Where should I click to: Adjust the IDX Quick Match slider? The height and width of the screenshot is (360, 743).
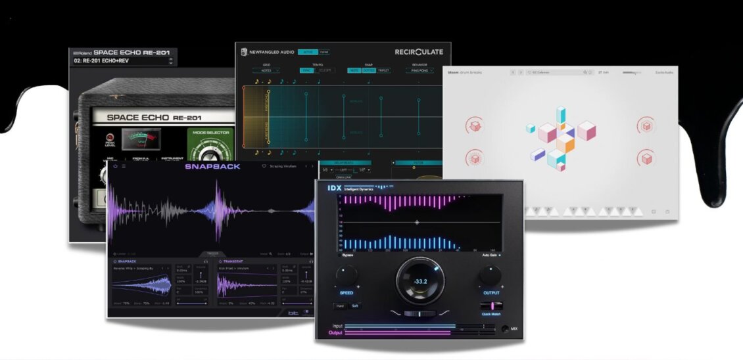pyautogui.click(x=491, y=305)
